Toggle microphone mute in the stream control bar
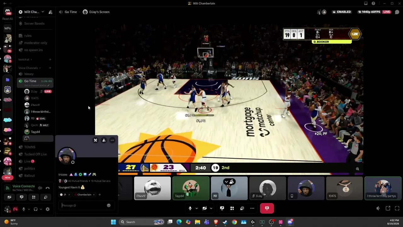 tap(190, 208)
